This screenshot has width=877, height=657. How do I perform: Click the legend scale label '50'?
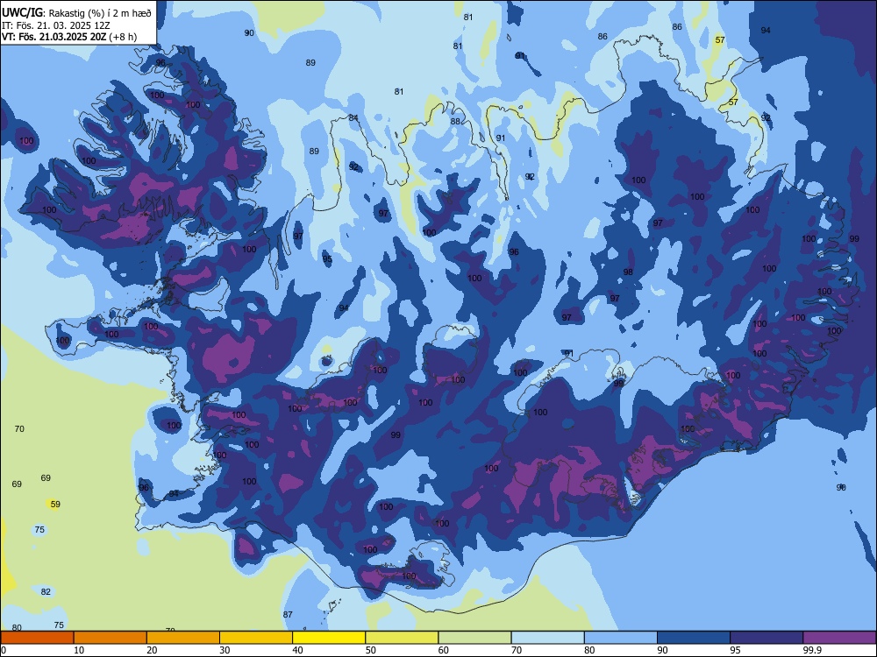tap(371, 650)
